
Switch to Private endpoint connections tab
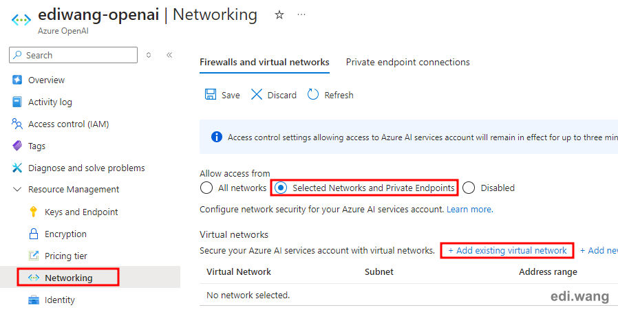408,62
